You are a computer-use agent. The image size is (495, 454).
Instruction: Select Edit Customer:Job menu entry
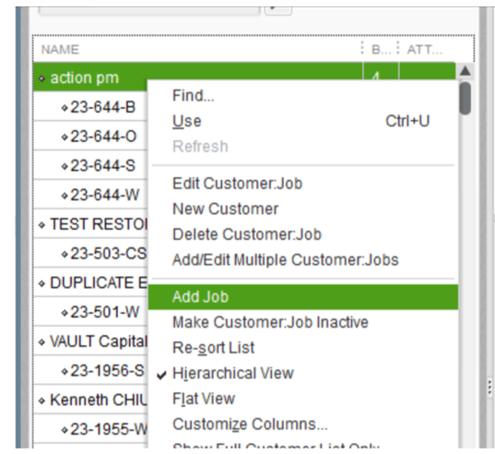[x=238, y=184]
